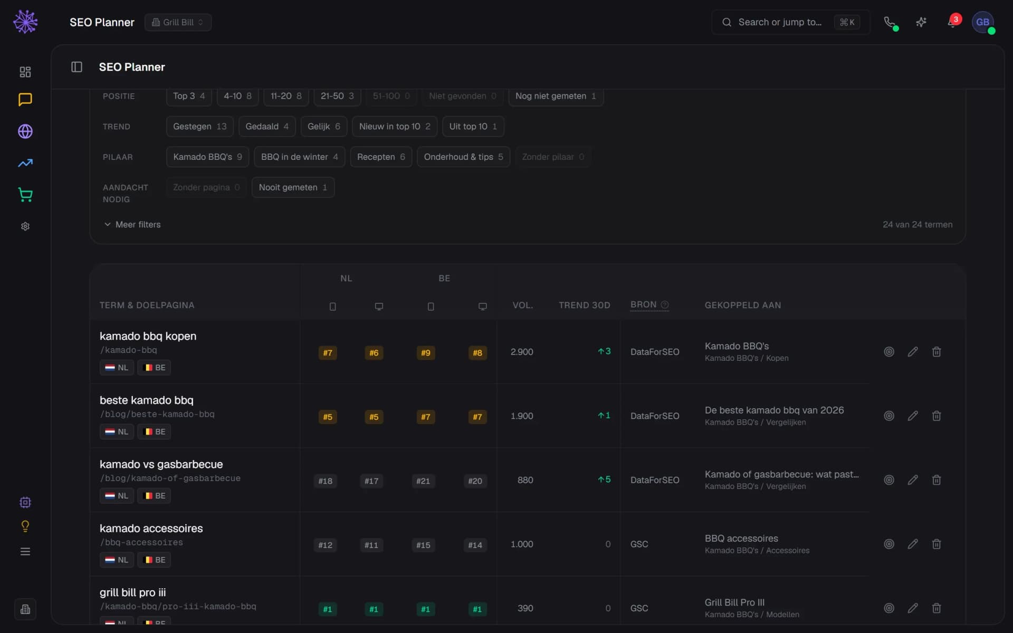Click the target icon for kamado bbq kopen
The image size is (1013, 633).
[x=889, y=352]
